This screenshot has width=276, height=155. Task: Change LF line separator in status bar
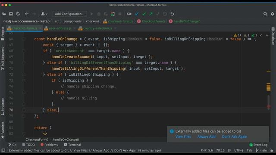coord(229,150)
